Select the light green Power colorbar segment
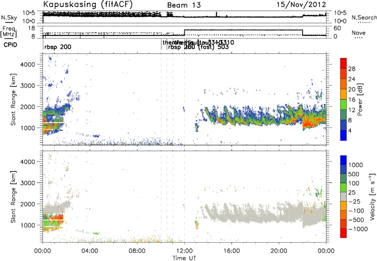 [x=344, y=105]
